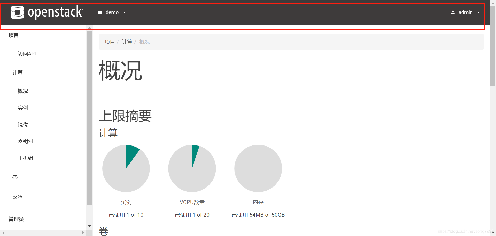Collapse the 计算 section in sidebar
Image resolution: width=496 pixels, height=236 pixels.
tap(17, 72)
